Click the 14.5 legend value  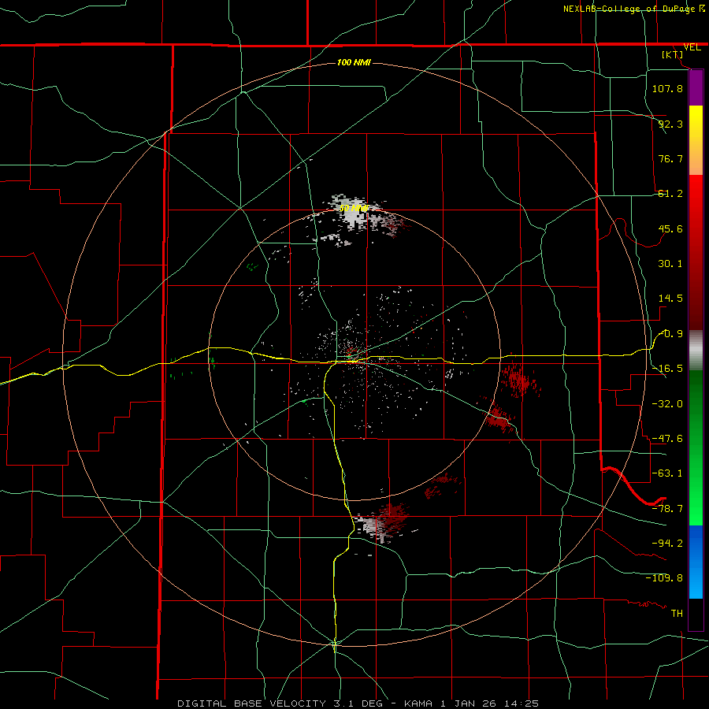click(x=670, y=299)
